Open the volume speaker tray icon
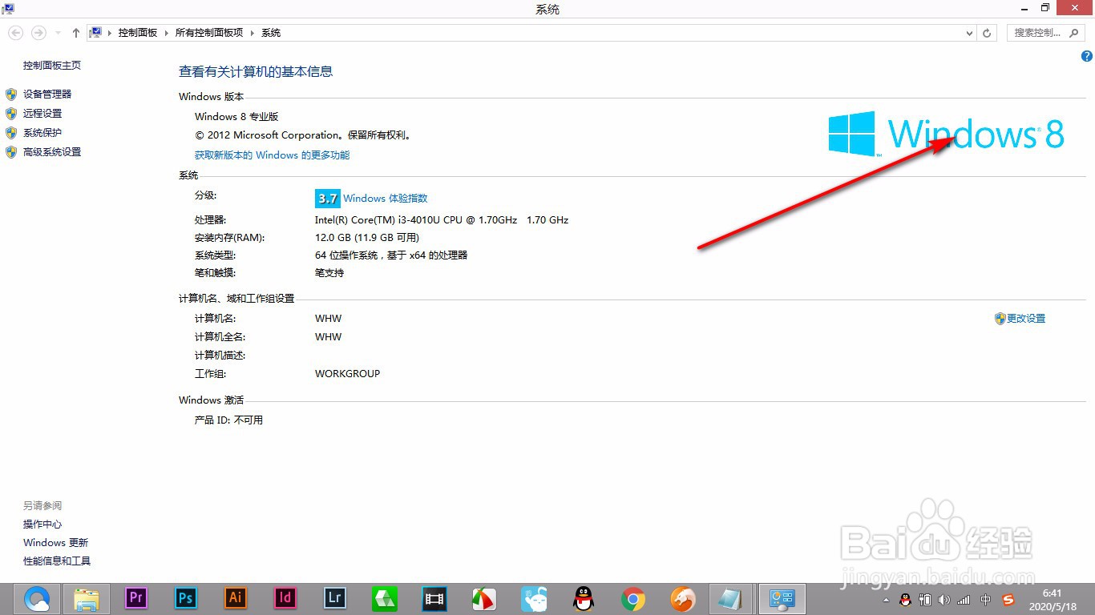Viewport: 1095px width, 615px height. 944,599
